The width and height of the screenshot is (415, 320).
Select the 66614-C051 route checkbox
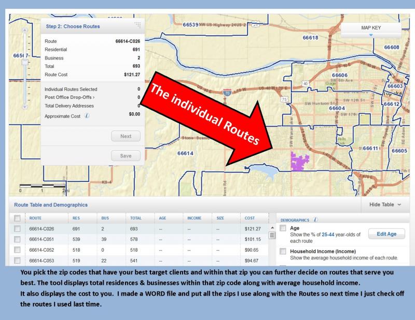(17, 239)
